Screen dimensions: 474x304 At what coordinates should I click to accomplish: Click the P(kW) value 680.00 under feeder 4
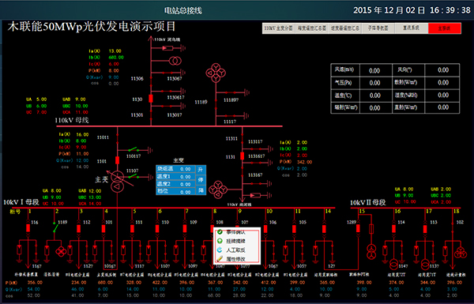105,283
